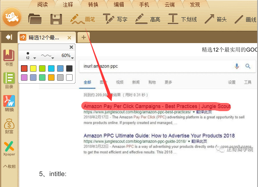Image resolution: width=258 pixels, height=187 pixels.
Task: Switch to the 转换 ribbon tab
Action: pyautogui.click(x=93, y=5)
